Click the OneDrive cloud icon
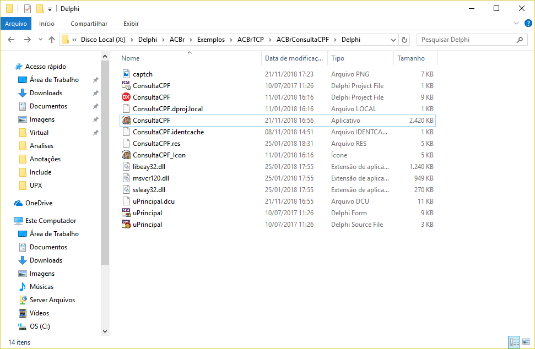The image size is (535, 349). [x=18, y=203]
